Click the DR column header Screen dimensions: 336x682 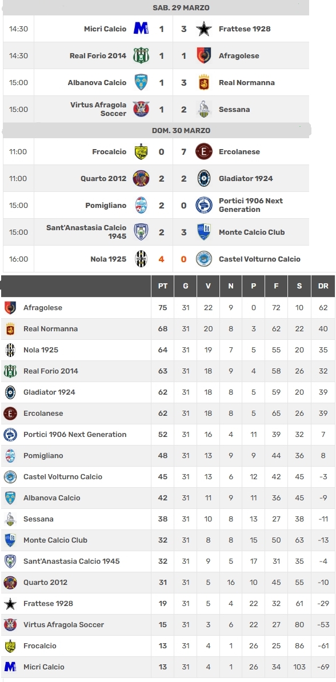coord(323,286)
